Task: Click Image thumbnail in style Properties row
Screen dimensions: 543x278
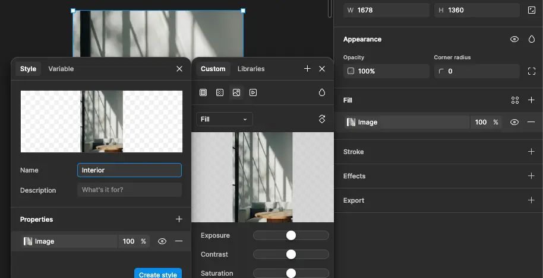Action: 28,241
